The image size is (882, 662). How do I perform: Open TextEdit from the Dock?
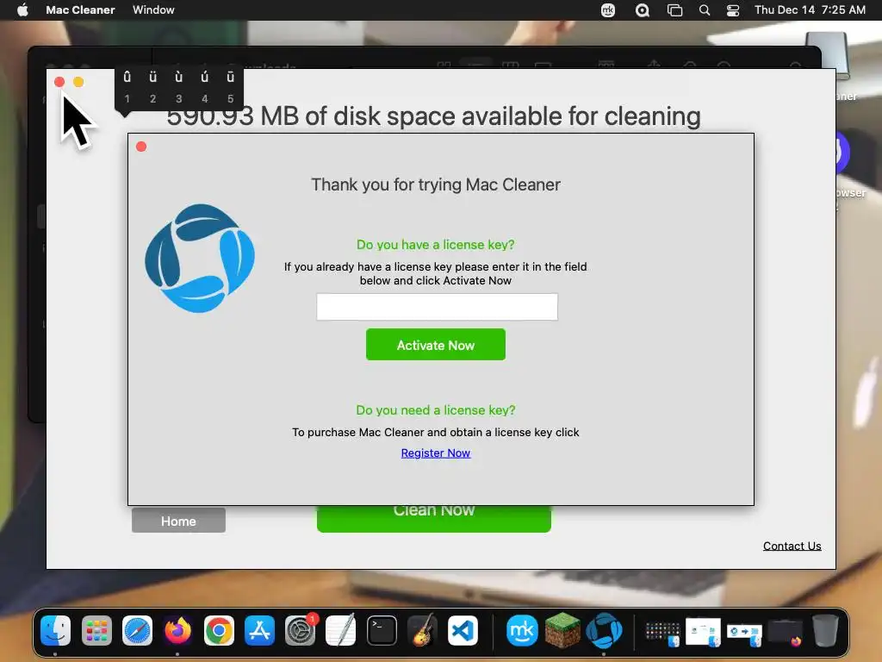pyautogui.click(x=341, y=630)
